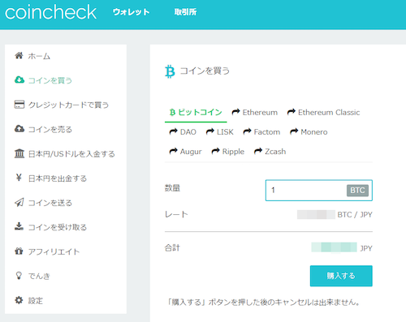Image resolution: width=406 pixels, height=322 pixels.
Task: Open アフィリエイト page
Action: (54, 251)
